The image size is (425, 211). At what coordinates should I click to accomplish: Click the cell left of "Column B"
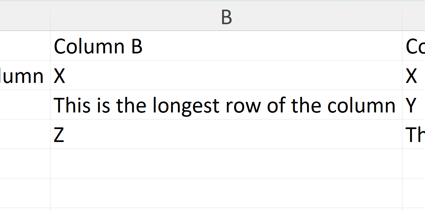click(25, 46)
